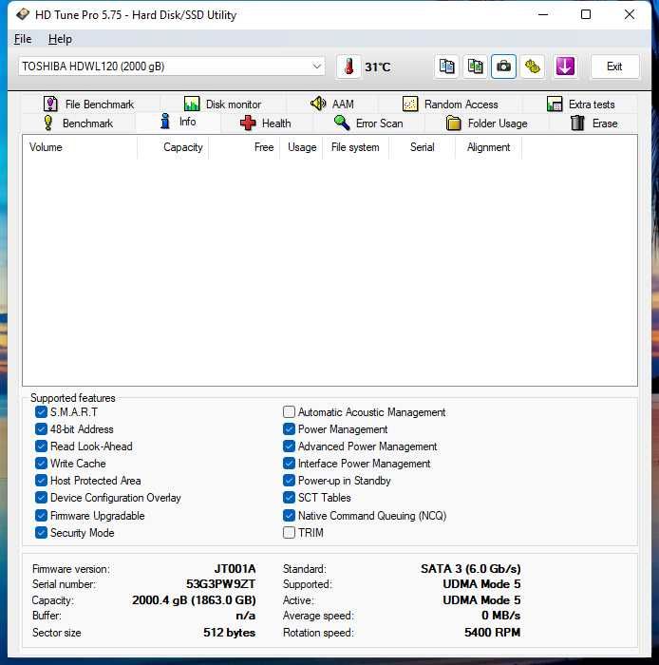Maximize the HD Tune Pro window
The height and width of the screenshot is (665, 659).
[x=586, y=15]
